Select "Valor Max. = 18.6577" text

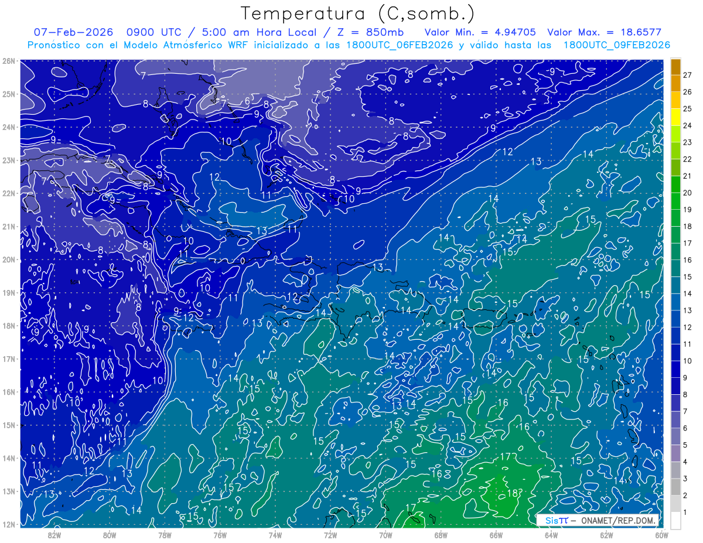click(604, 32)
